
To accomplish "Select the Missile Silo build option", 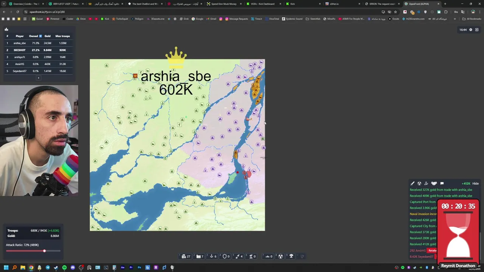I will pyautogui.click(x=238, y=256).
